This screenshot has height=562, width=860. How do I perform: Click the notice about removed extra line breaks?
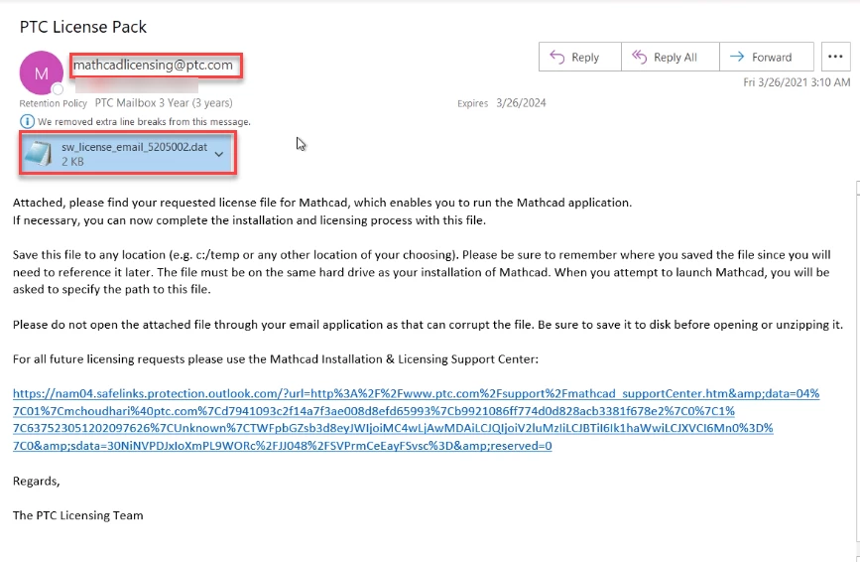[144, 121]
